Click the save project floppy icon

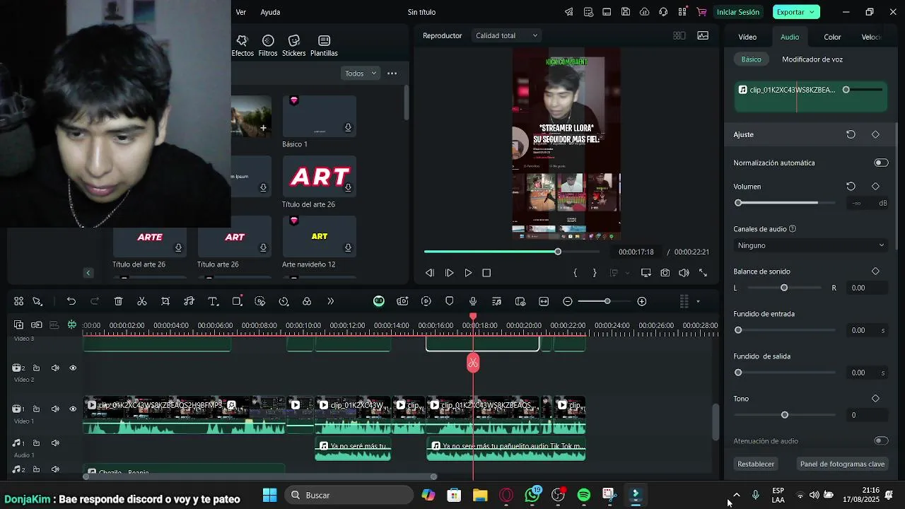coord(626,12)
